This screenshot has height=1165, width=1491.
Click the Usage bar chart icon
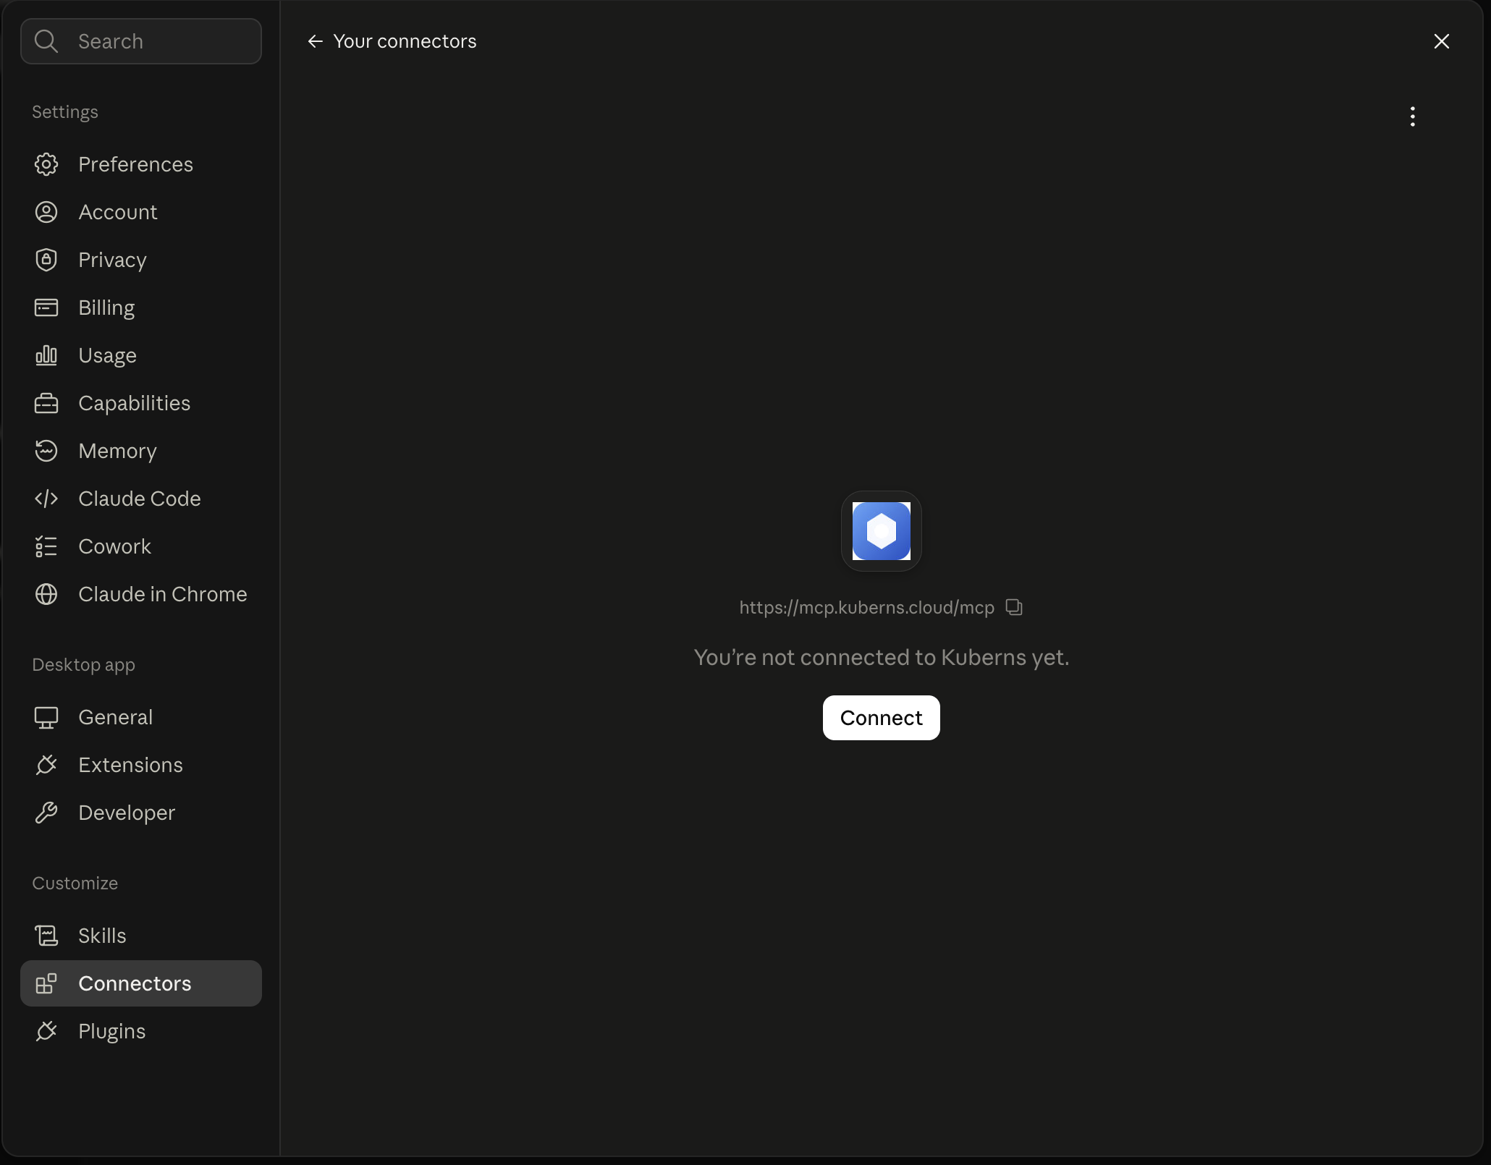click(46, 355)
